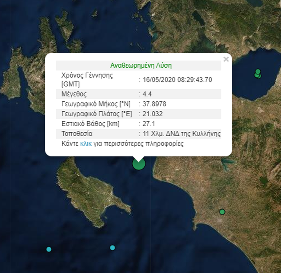Select the large green epicenter marker below popup
Viewport: 281px width, 273px height.
pos(139,164)
